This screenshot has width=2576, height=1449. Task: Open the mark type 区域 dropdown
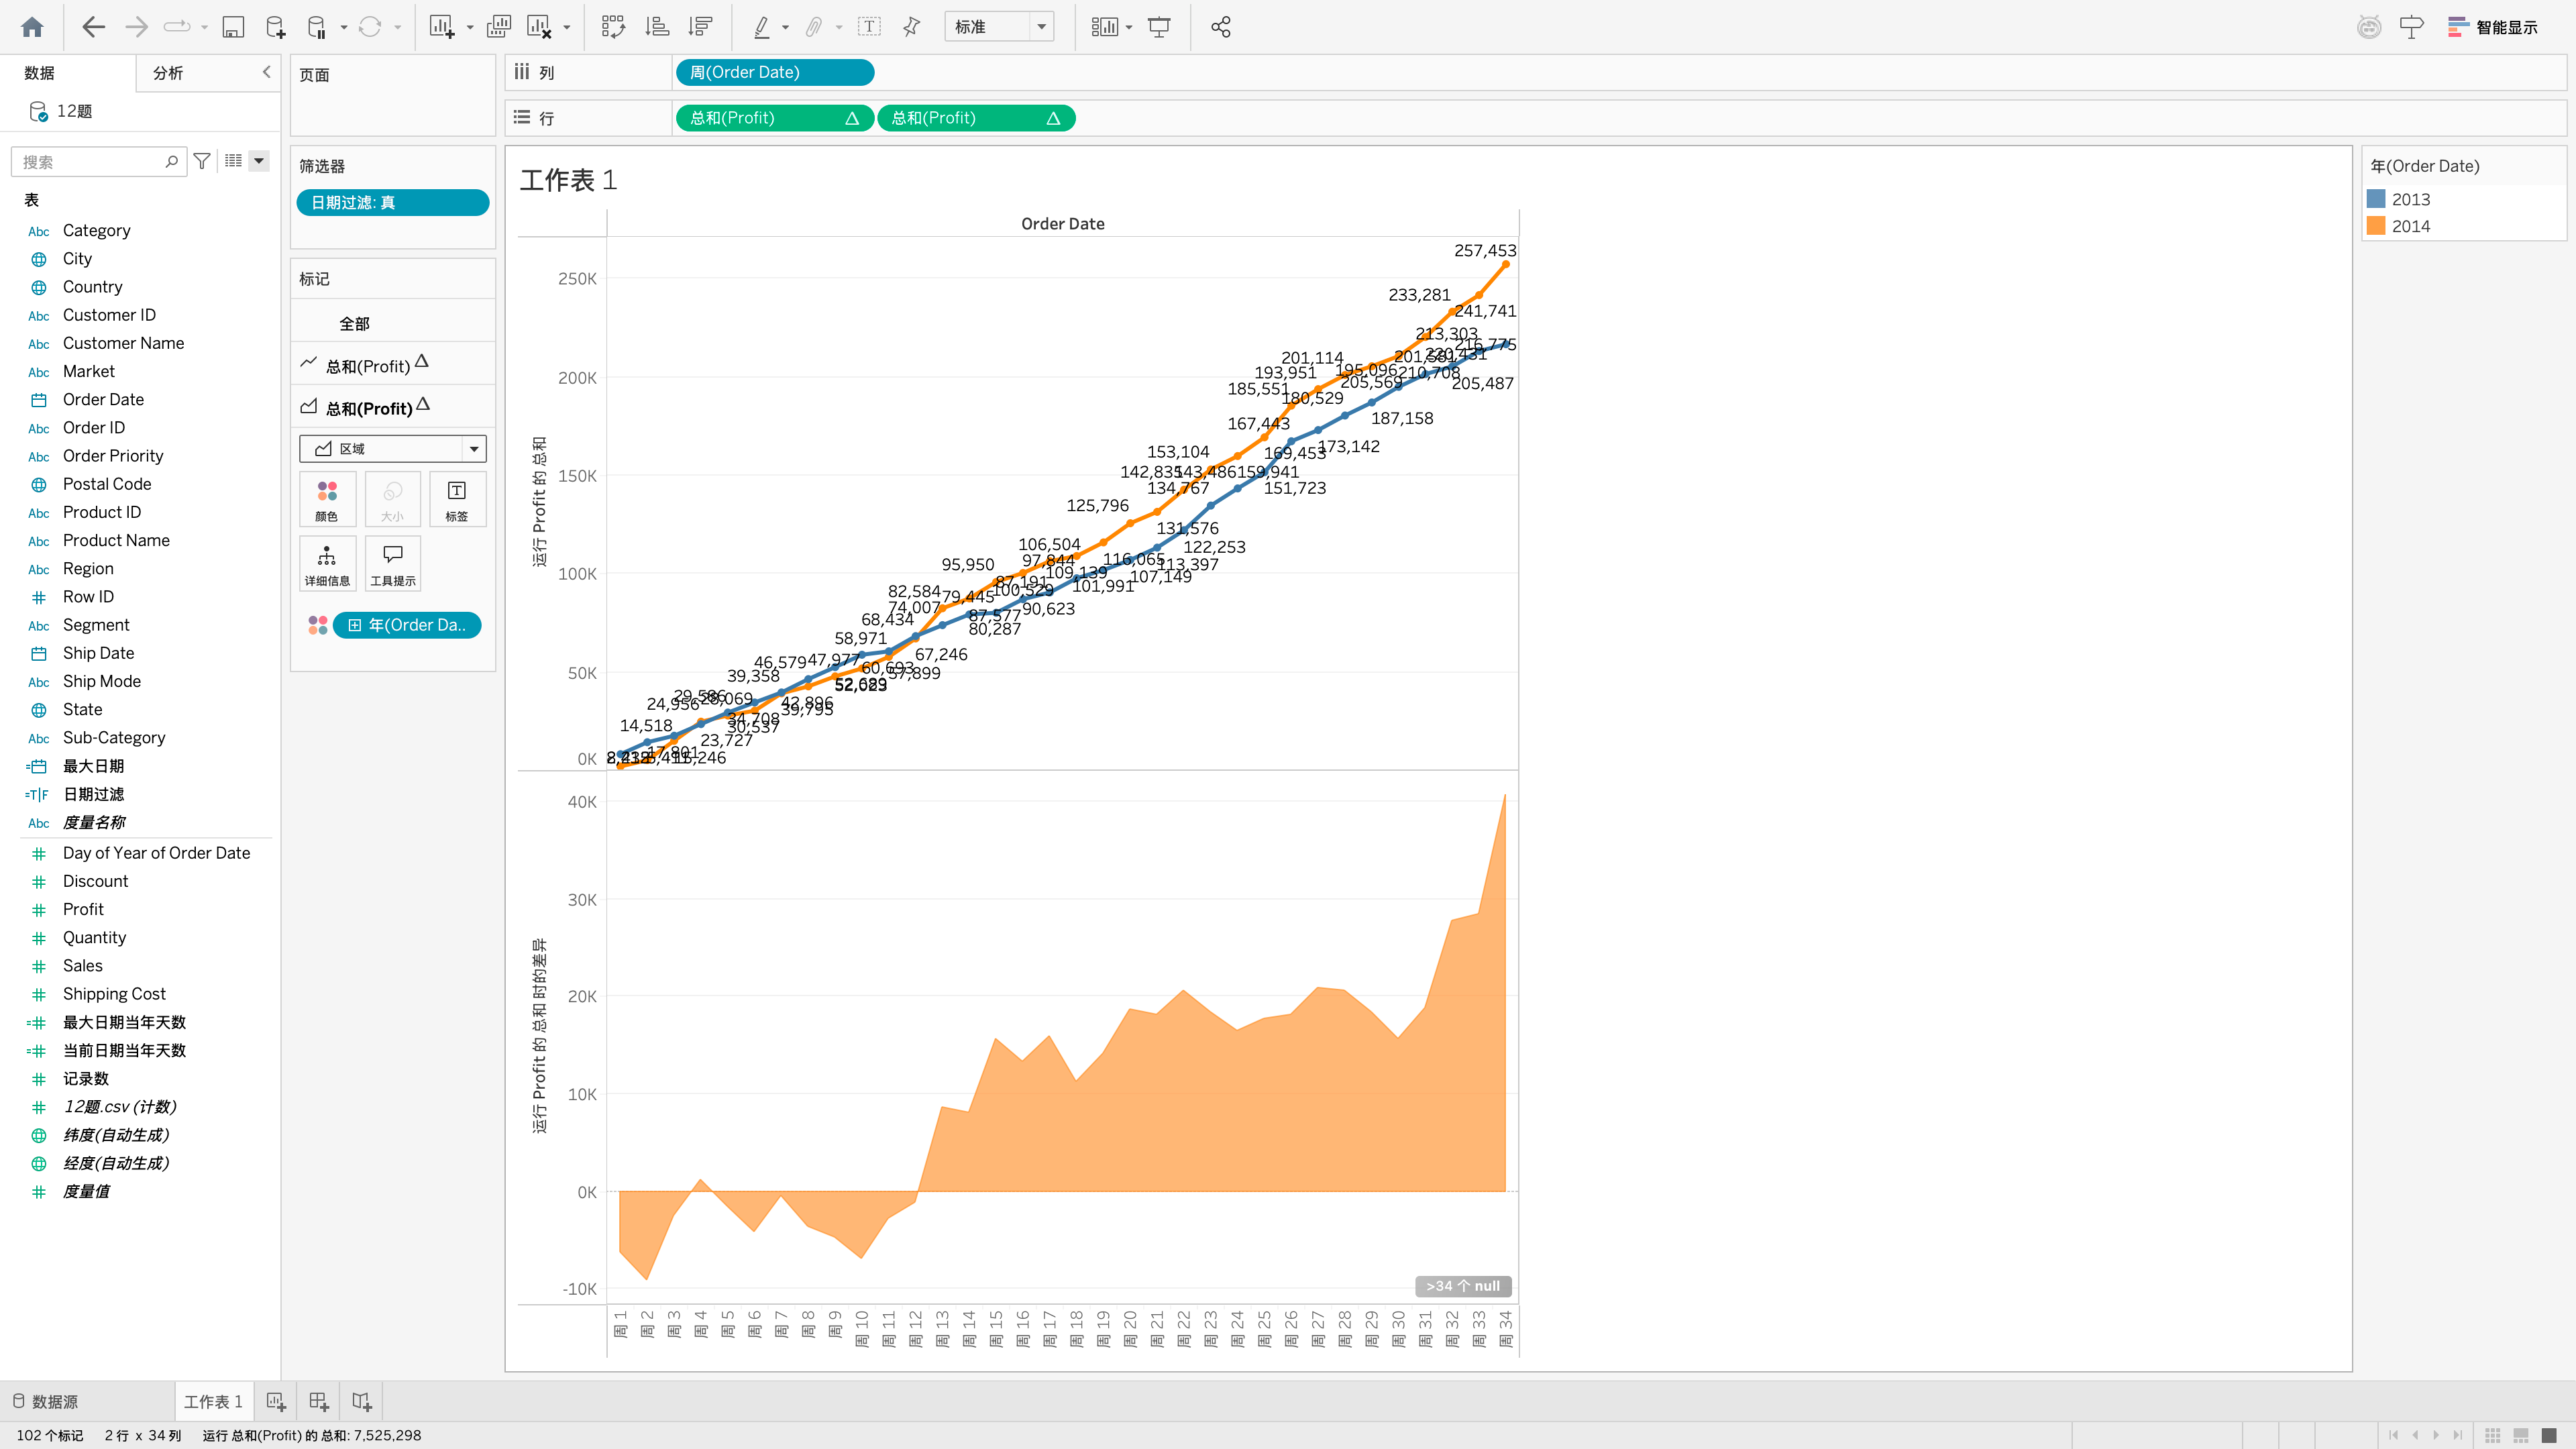point(393,449)
